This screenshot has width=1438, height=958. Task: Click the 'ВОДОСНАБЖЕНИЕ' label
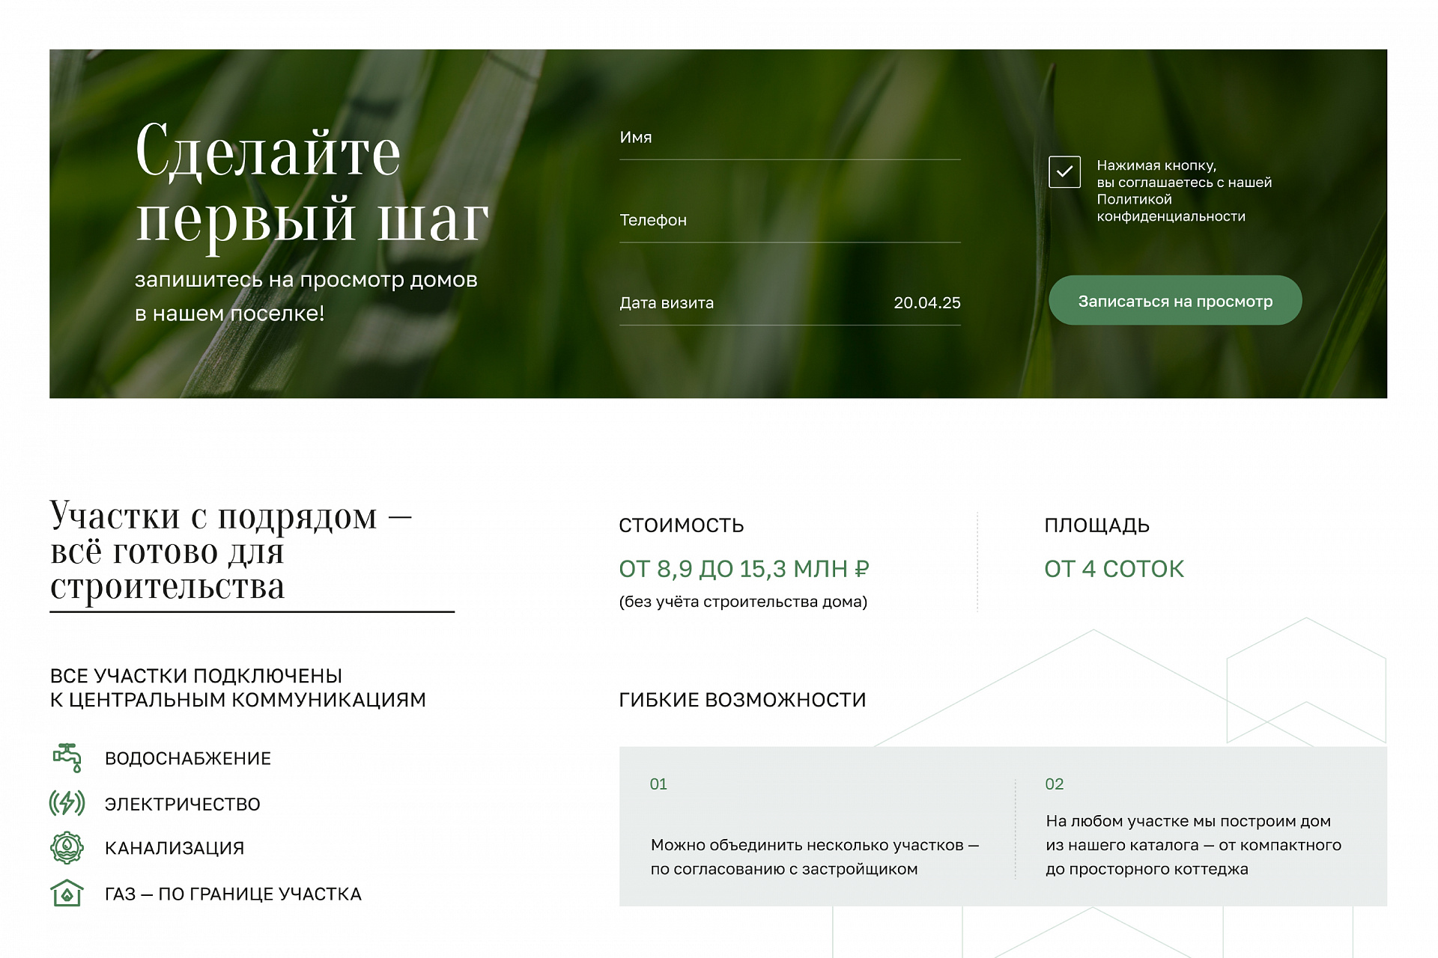click(188, 758)
